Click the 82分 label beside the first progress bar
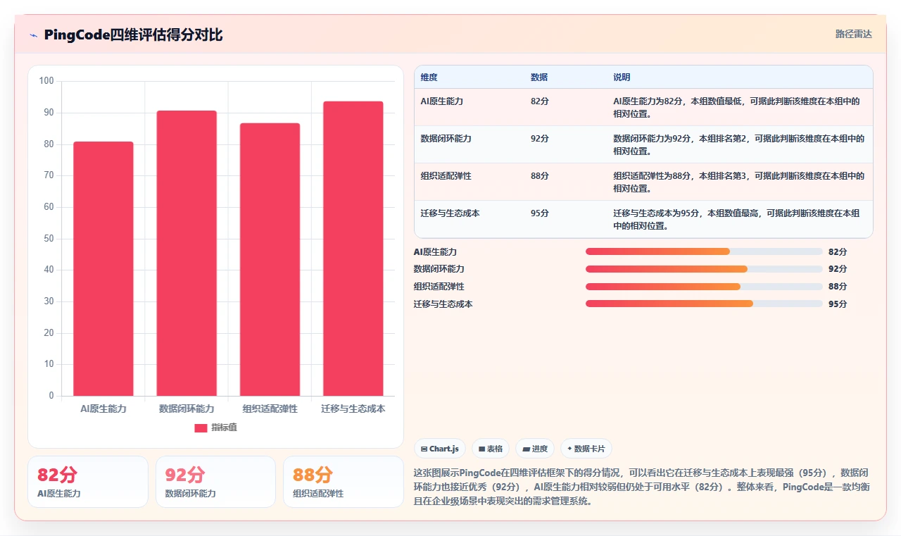 (838, 252)
